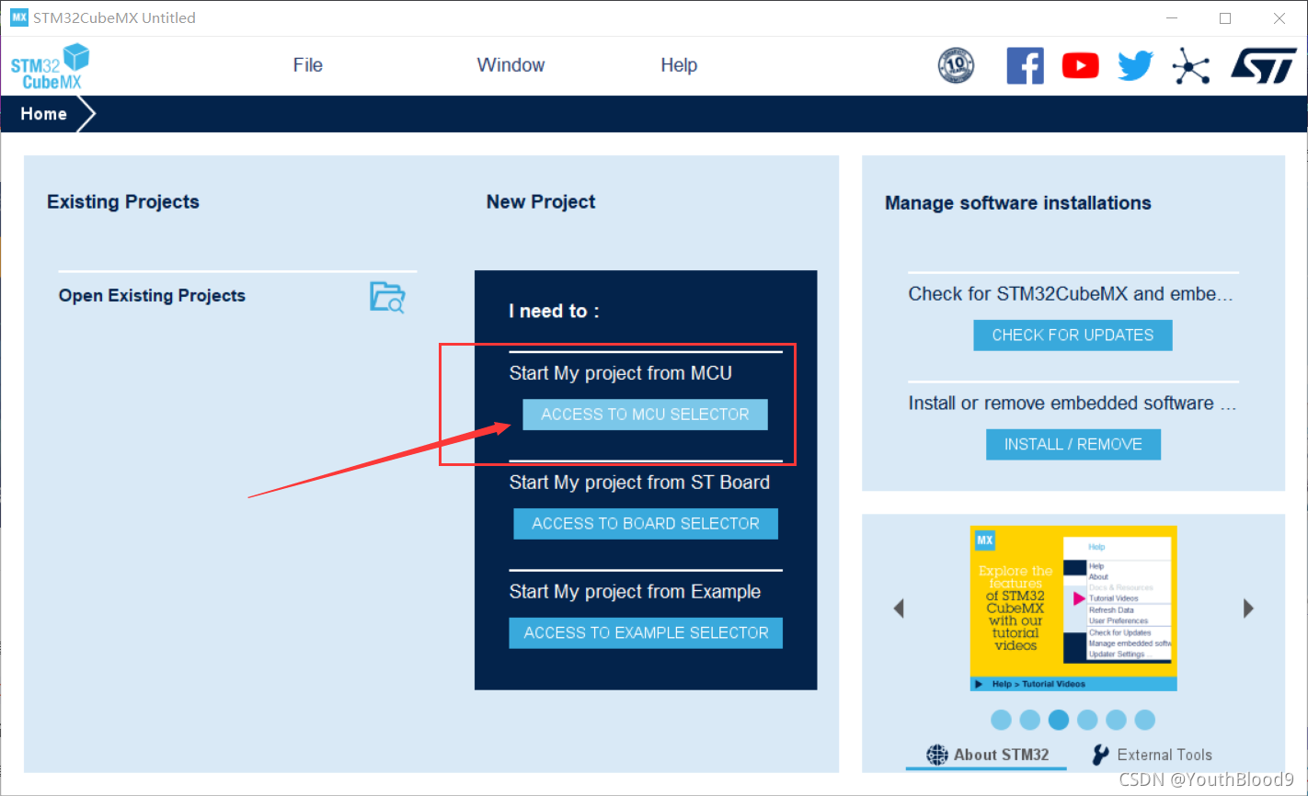Select the third carousel dot
This screenshot has width=1308, height=796.
pyautogui.click(x=1059, y=720)
